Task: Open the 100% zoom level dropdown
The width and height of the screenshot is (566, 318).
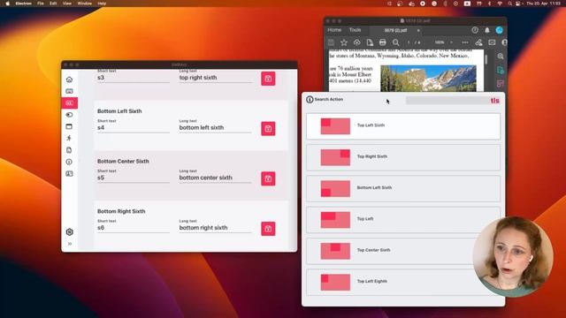Action: (x=444, y=42)
